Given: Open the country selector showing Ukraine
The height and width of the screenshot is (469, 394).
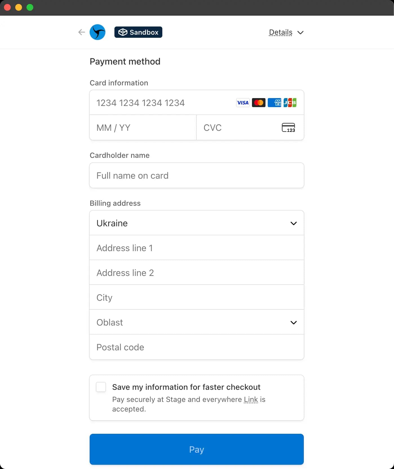Looking at the screenshot, I should [196, 223].
